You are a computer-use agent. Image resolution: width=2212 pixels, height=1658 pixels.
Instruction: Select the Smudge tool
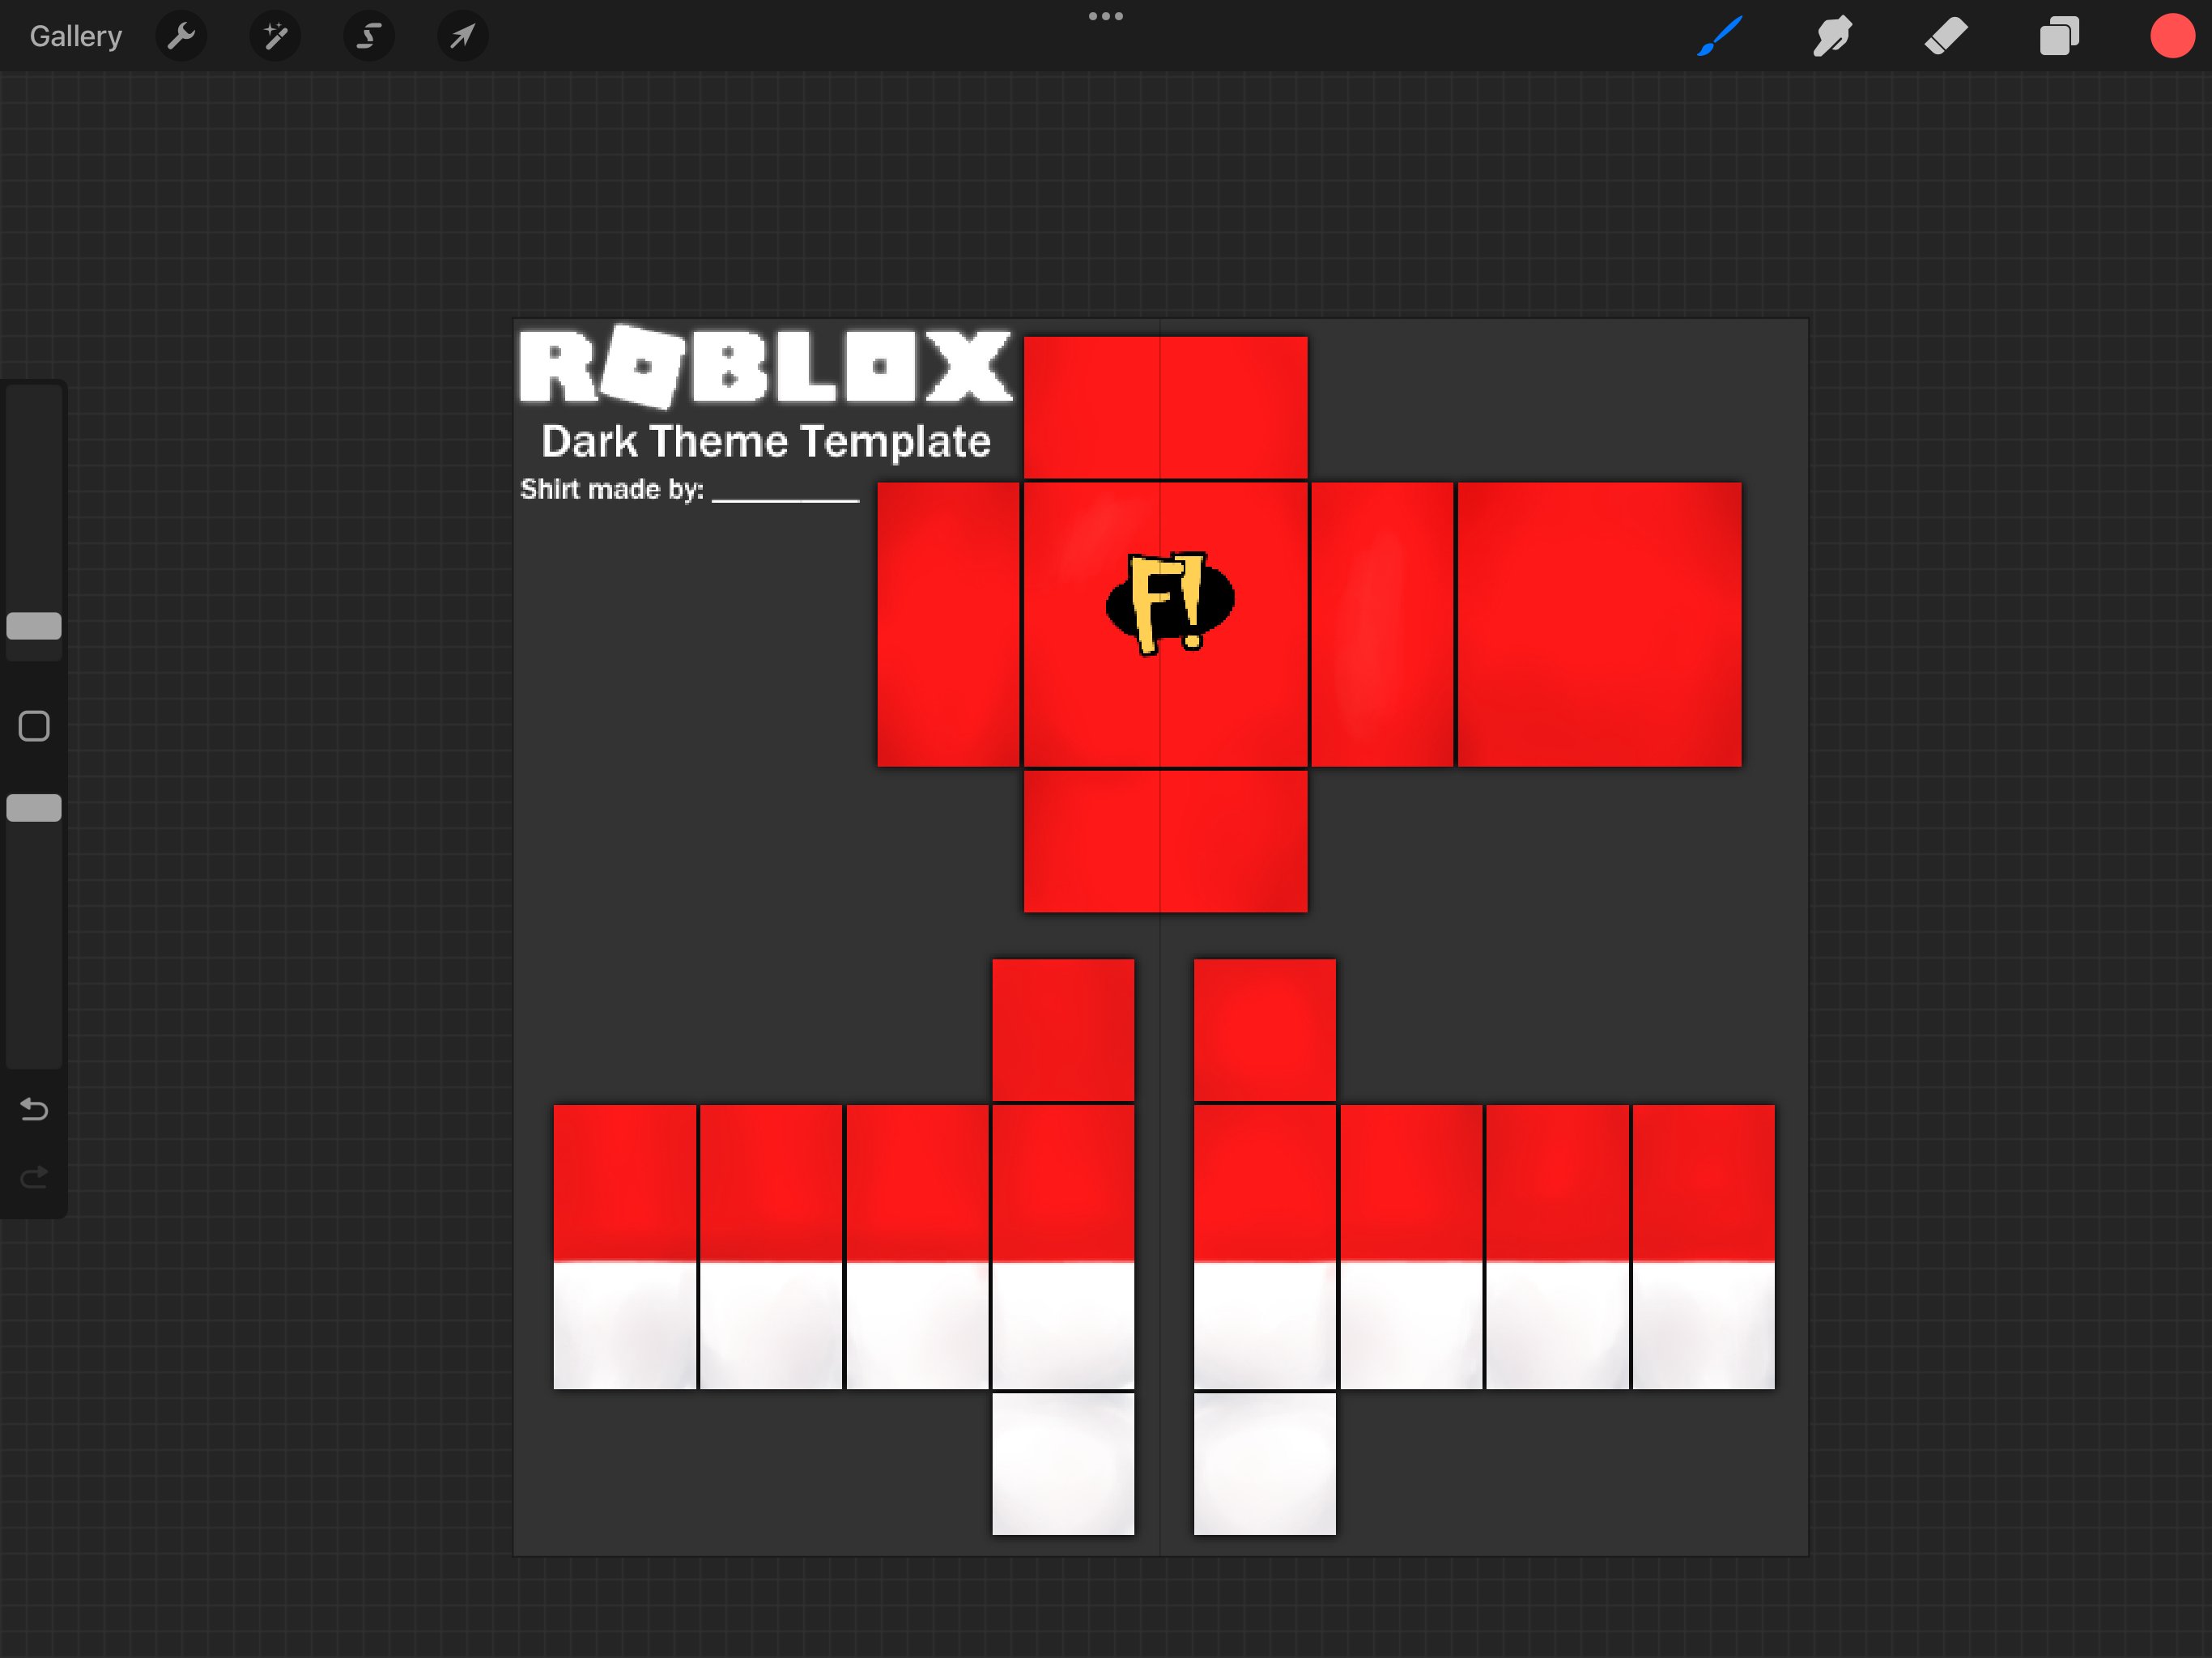tap(1832, 37)
